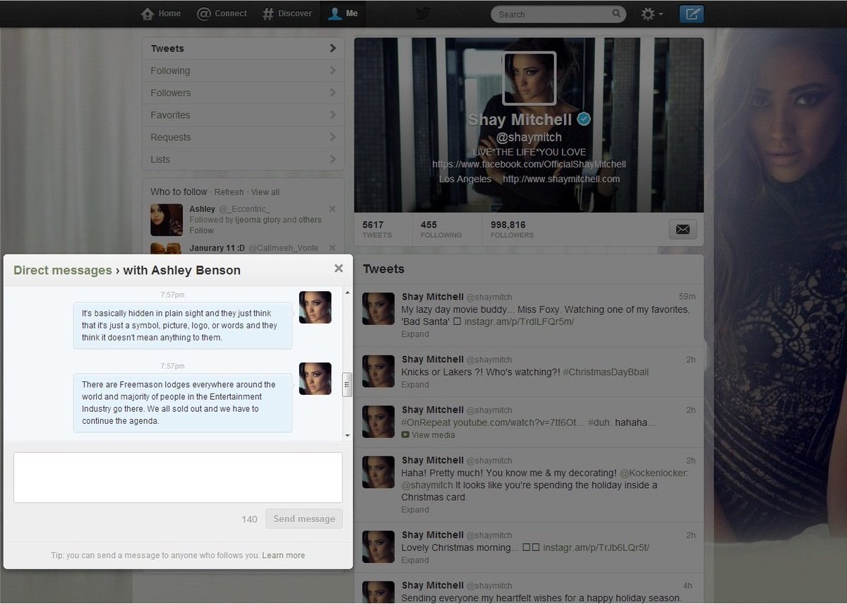Click the chevron beside Followers

click(332, 93)
